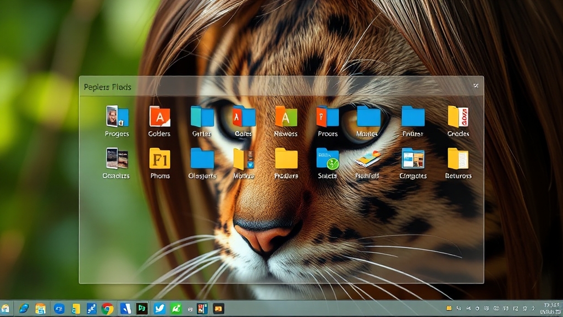Select the Crodes yellow folder
The width and height of the screenshot is (563, 317).
tap(458, 117)
